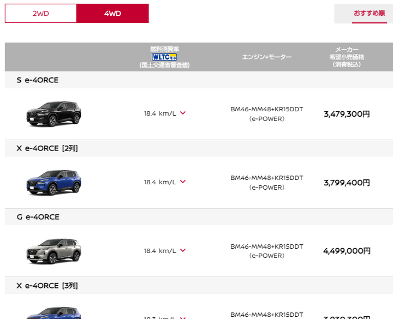
Task: Click the 燃料消費率 column header
Action: click(x=164, y=57)
